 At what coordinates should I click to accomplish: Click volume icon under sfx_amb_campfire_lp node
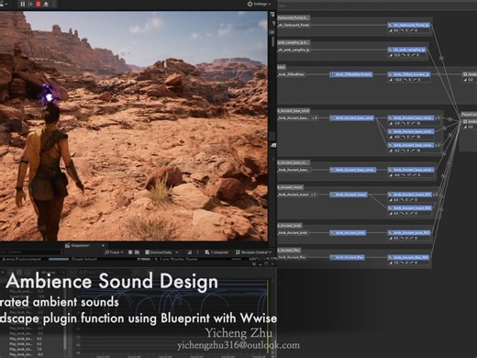[391, 55]
